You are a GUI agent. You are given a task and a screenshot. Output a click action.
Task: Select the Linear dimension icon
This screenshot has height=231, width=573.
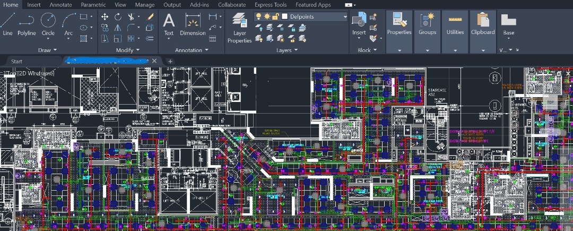[213, 17]
